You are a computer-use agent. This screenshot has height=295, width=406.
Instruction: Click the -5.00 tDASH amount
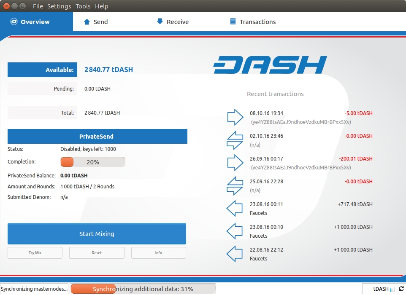tap(358, 113)
